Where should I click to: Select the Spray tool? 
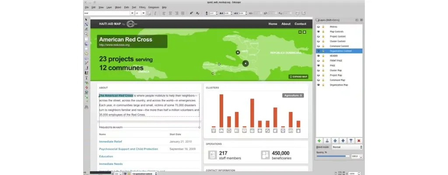(86, 83)
